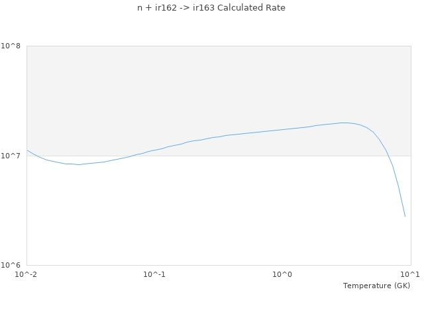Select the 10^7 y-axis tick label
Image resolution: width=424 pixels, height=318 pixels.
(12, 156)
